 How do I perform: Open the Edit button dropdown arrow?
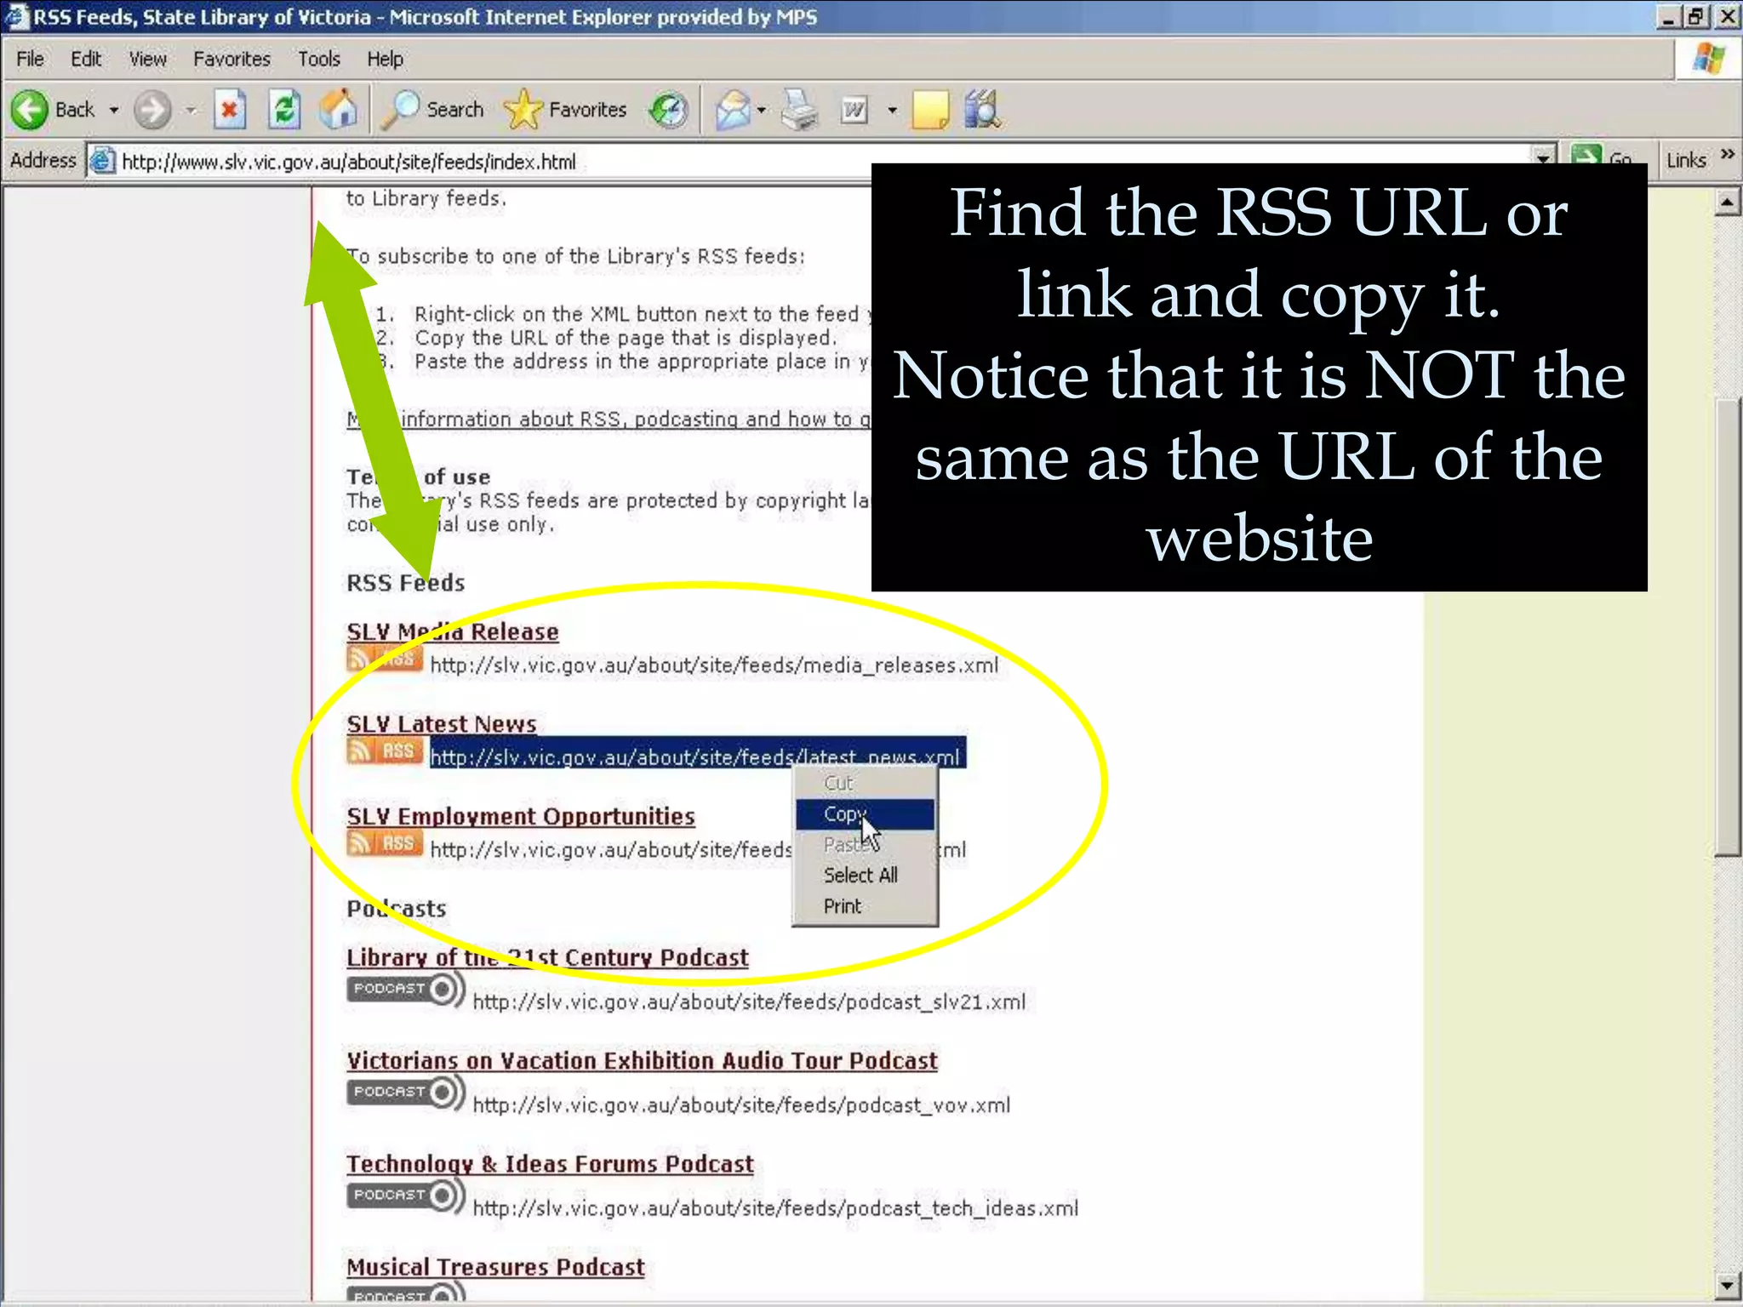coord(892,110)
